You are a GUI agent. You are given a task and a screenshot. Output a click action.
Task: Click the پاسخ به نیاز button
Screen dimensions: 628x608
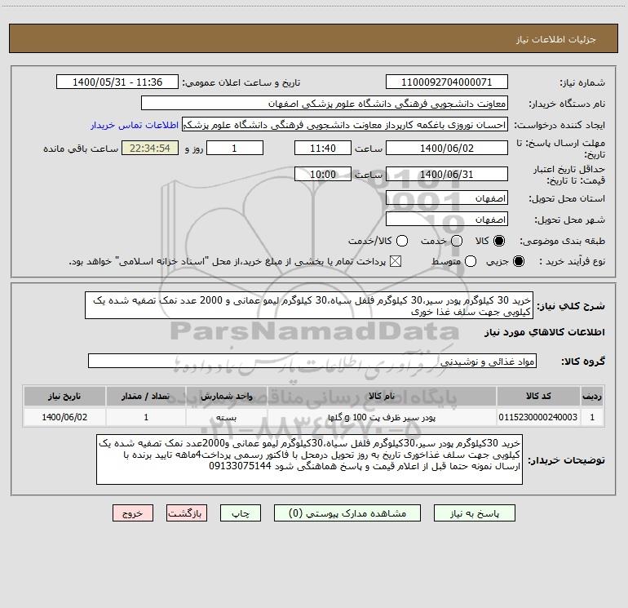(x=475, y=513)
